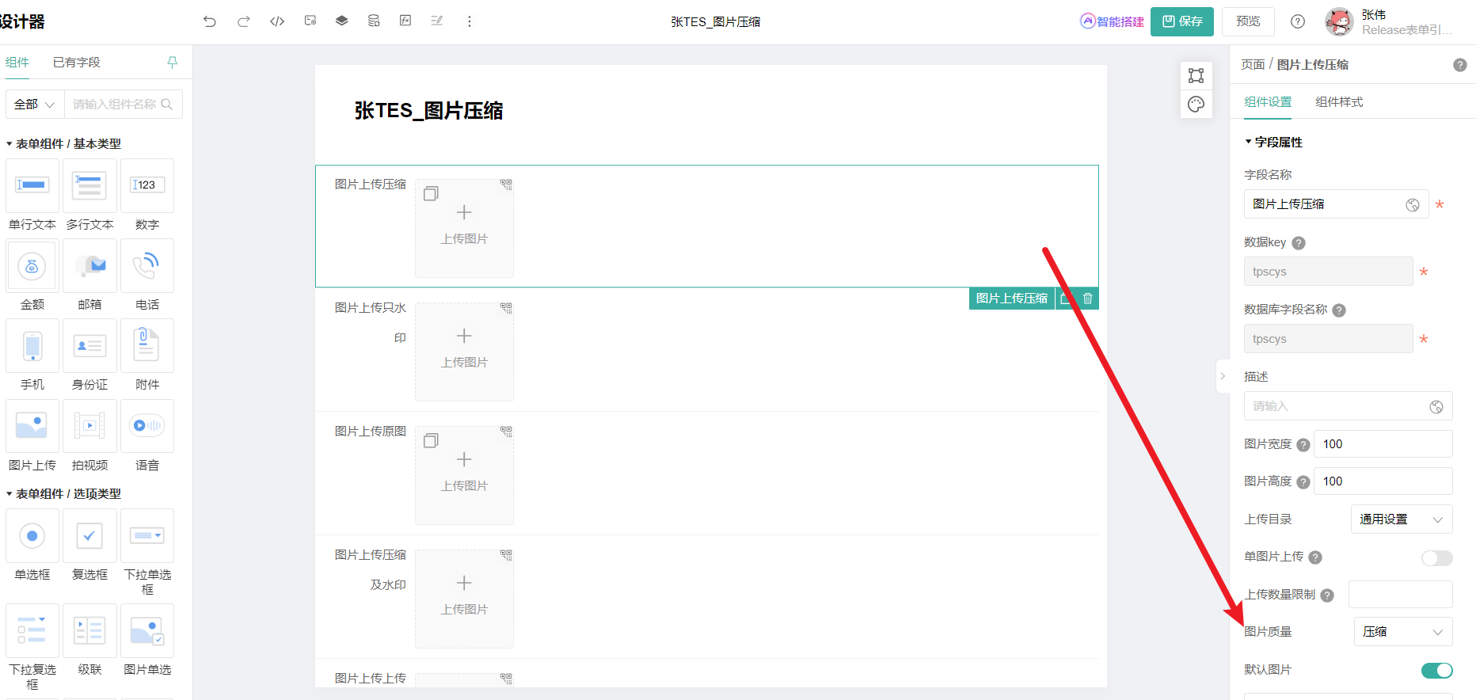Open the 上传目录 dropdown
Image resolution: width=1476 pixels, height=700 pixels.
(x=1402, y=519)
